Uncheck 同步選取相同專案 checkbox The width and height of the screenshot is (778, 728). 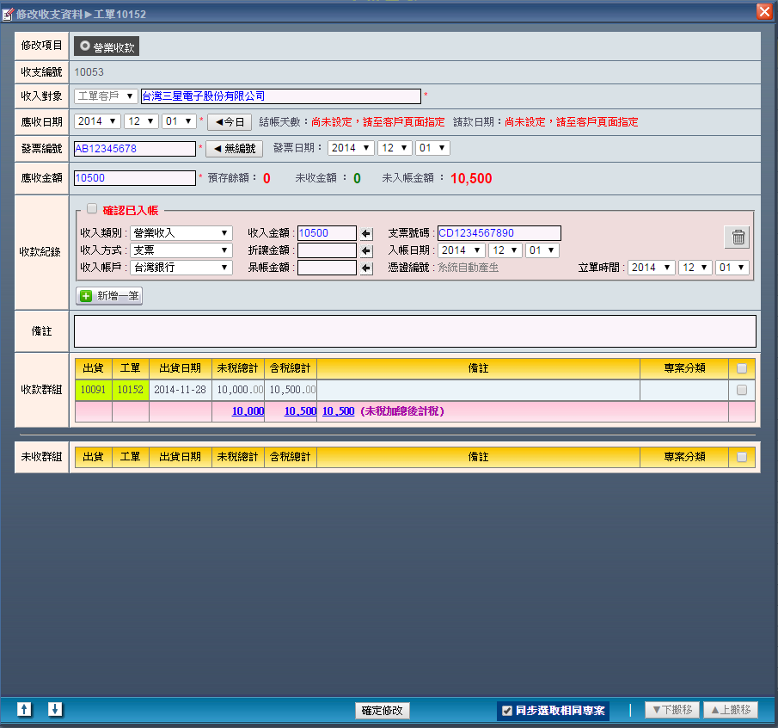pyautogui.click(x=507, y=711)
